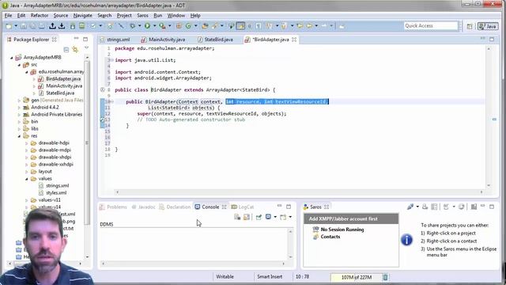Click the Java perspective button
This screenshot has width=506, height=285.
(488, 26)
